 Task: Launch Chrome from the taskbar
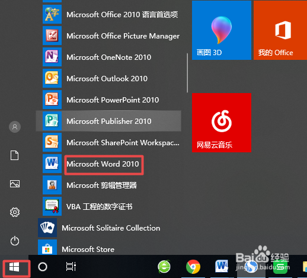(193, 267)
